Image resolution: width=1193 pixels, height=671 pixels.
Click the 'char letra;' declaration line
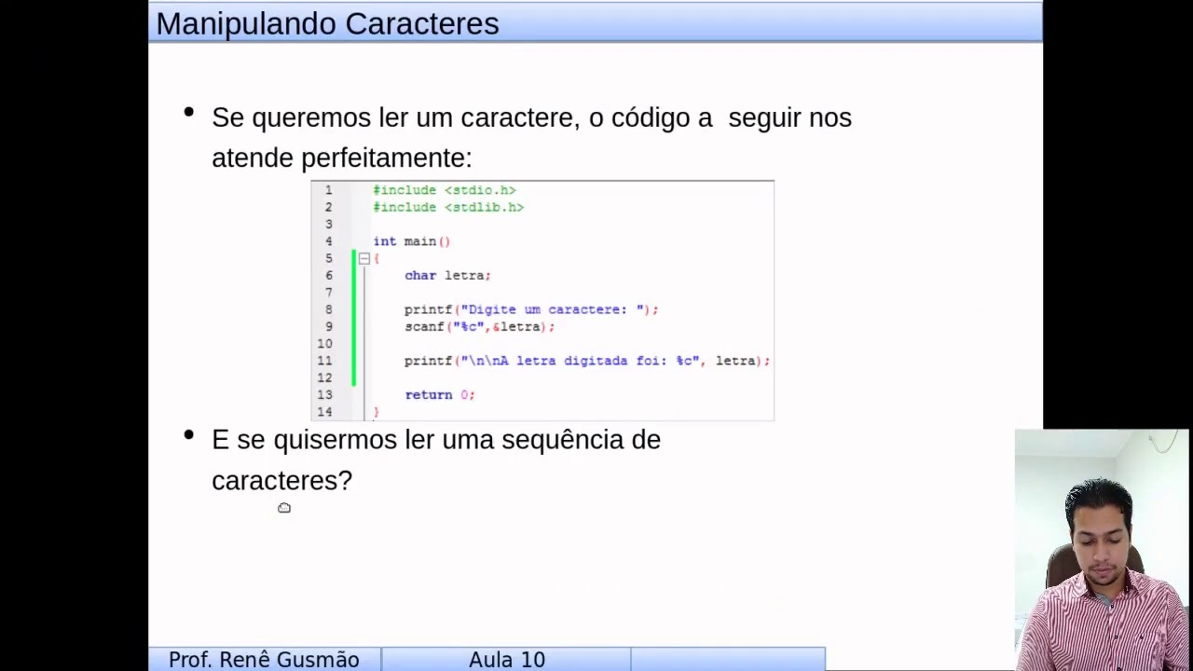[x=447, y=275]
